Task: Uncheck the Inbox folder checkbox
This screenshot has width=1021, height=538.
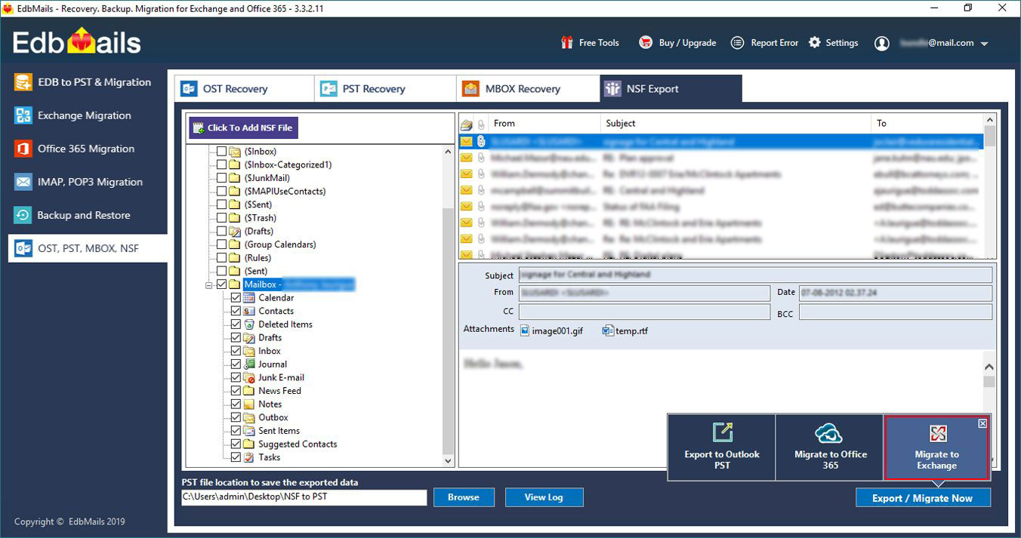Action: pyautogui.click(x=236, y=351)
